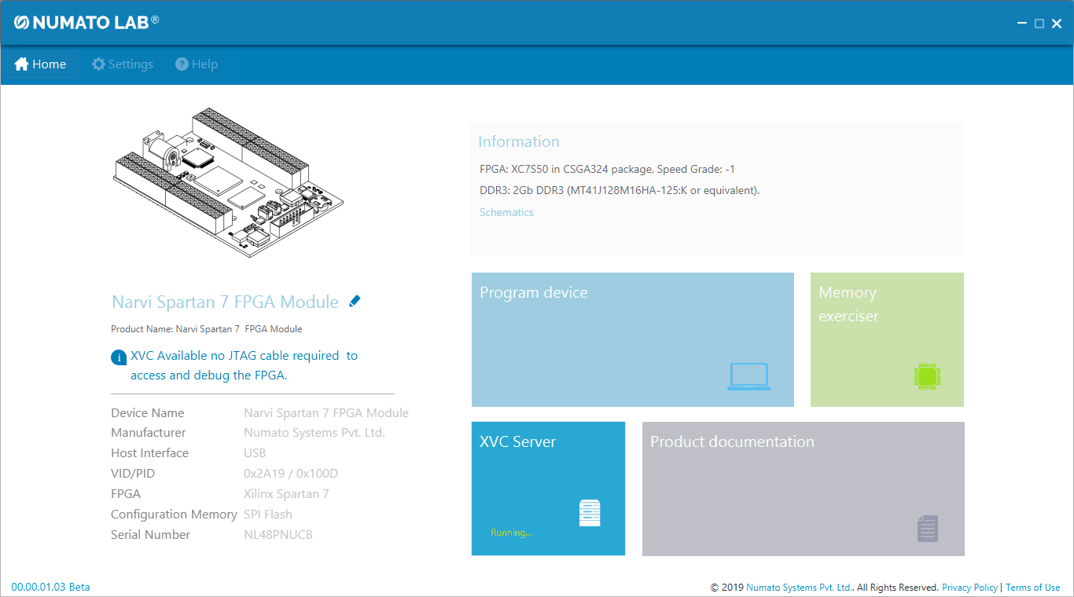Open the Terms of Use link
The width and height of the screenshot is (1074, 597).
[1032, 588]
